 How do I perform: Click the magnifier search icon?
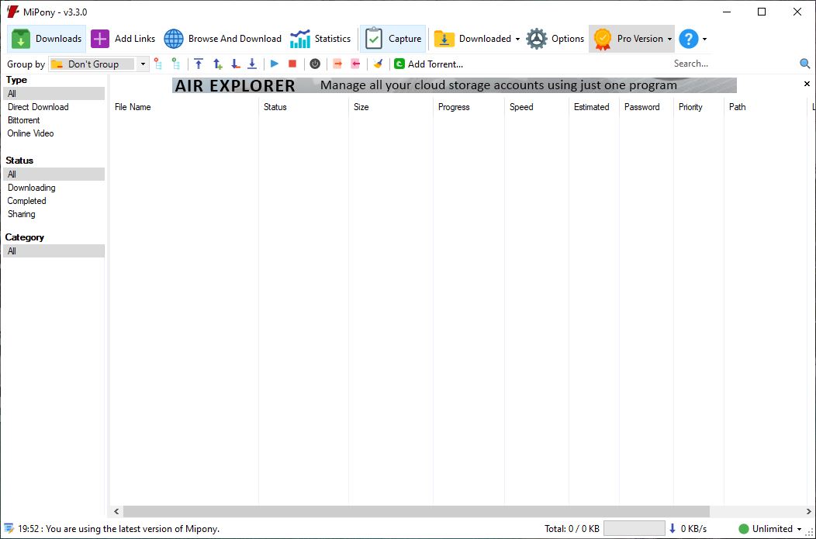click(805, 64)
